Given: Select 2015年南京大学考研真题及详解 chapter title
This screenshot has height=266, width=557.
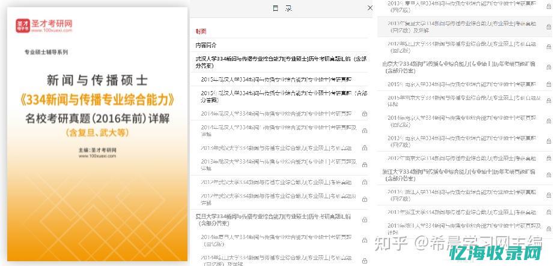Looking at the screenshot, I should 464,101.
